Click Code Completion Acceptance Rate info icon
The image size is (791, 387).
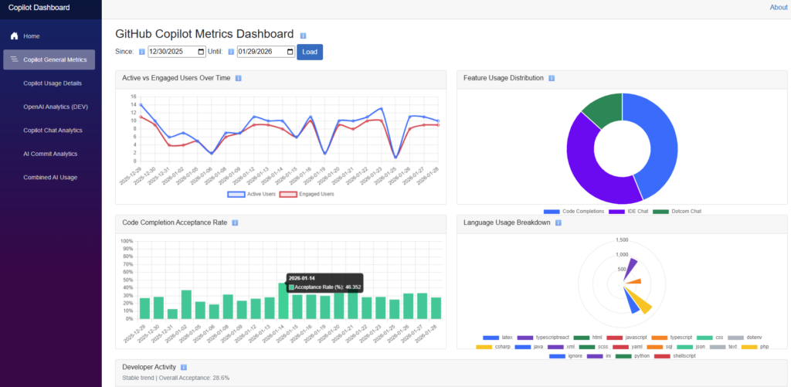tap(235, 222)
